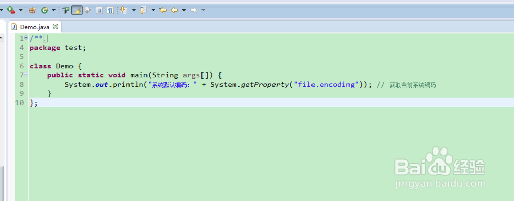Click the Last Edit Location icon
The height and width of the screenshot is (201, 514).
click(x=163, y=10)
